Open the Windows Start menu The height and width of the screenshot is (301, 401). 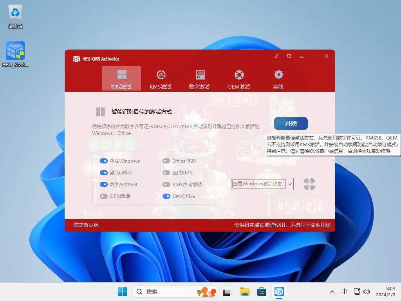122,292
